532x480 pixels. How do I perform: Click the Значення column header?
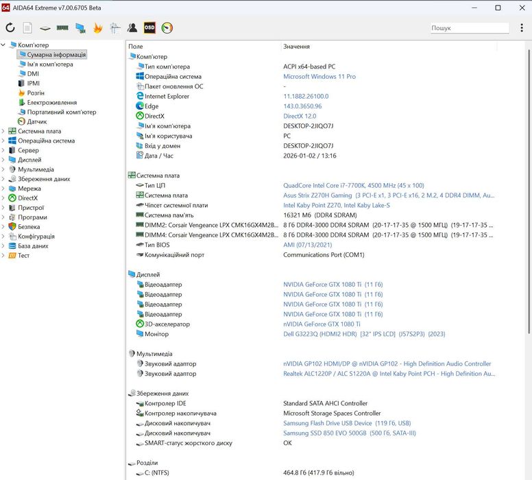coord(296,47)
